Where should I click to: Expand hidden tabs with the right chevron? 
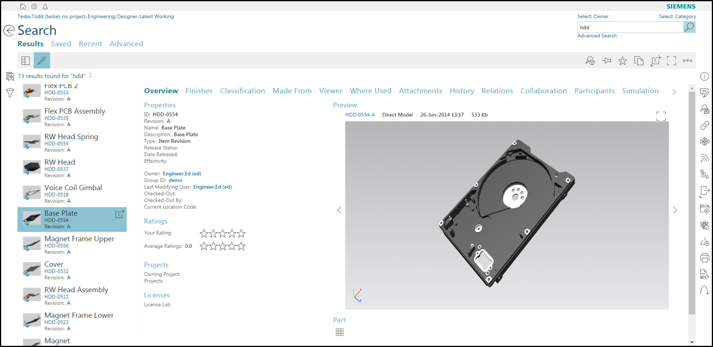coord(674,92)
